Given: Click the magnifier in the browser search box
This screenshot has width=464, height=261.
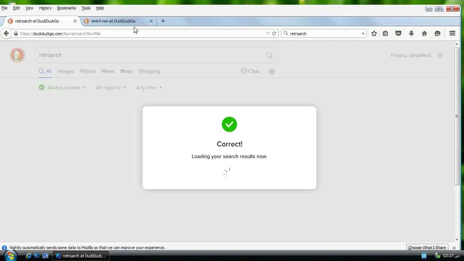Looking at the screenshot, I should (286, 33).
